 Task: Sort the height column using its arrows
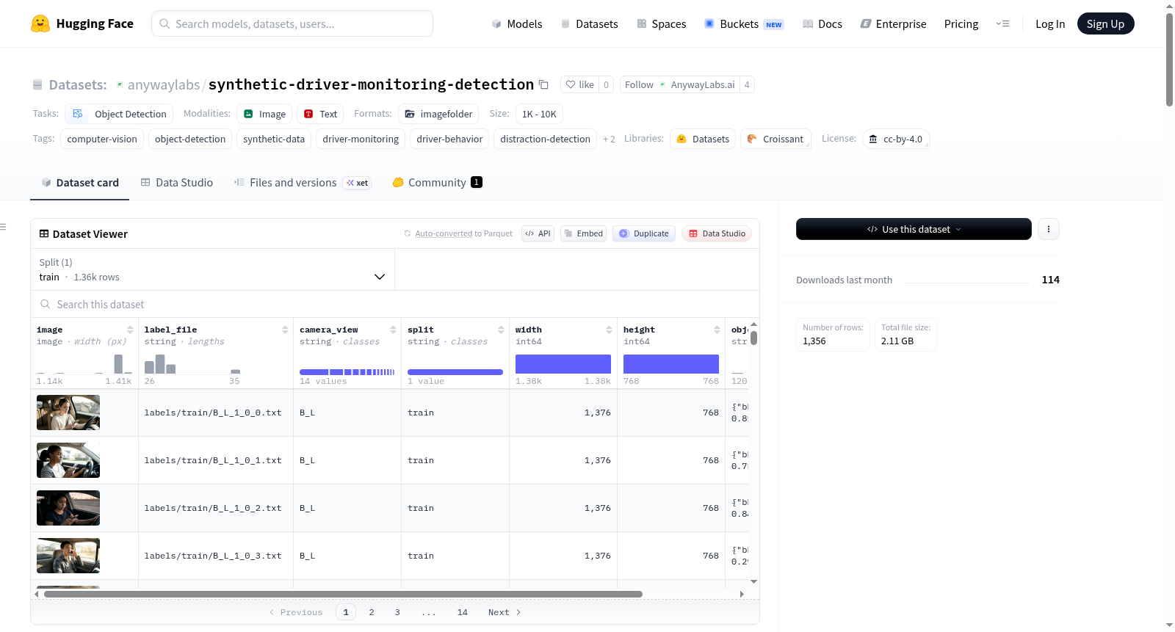tap(717, 330)
